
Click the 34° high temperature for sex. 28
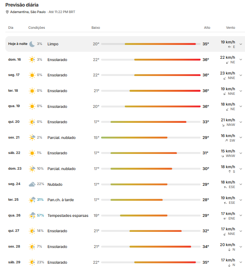click(206, 247)
